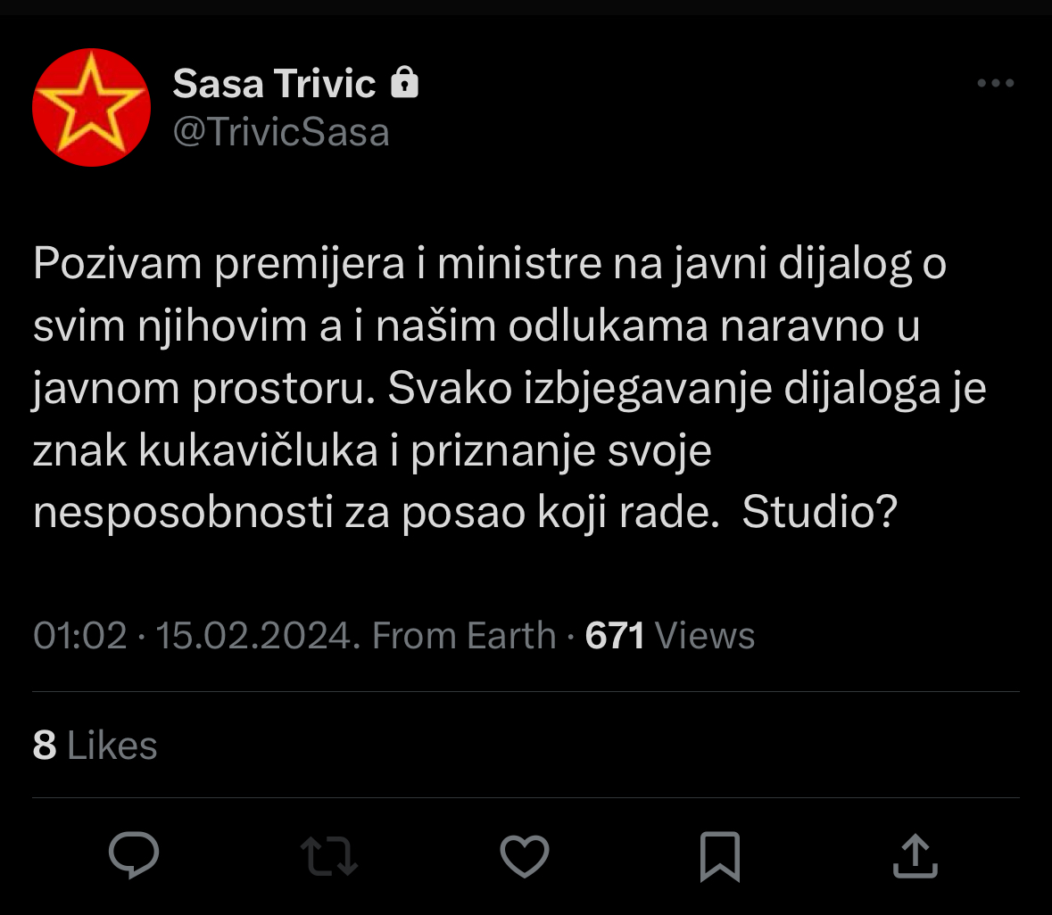
Task: Click the 15.02.2024 post date
Action: point(257,636)
